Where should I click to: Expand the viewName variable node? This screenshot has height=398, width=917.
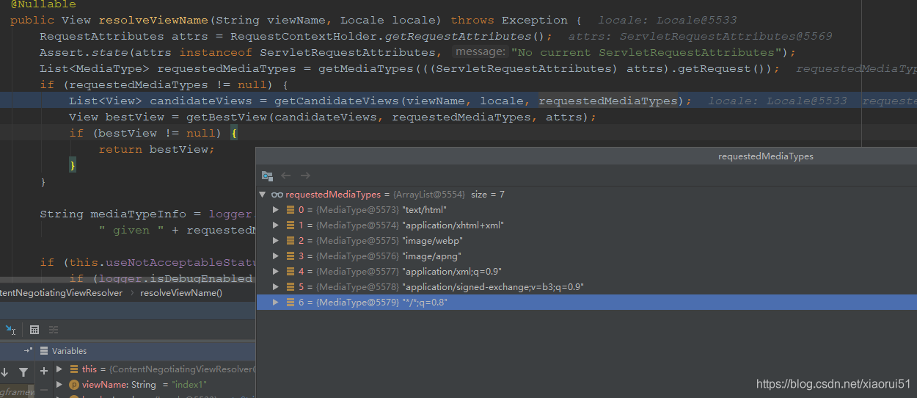(x=59, y=385)
